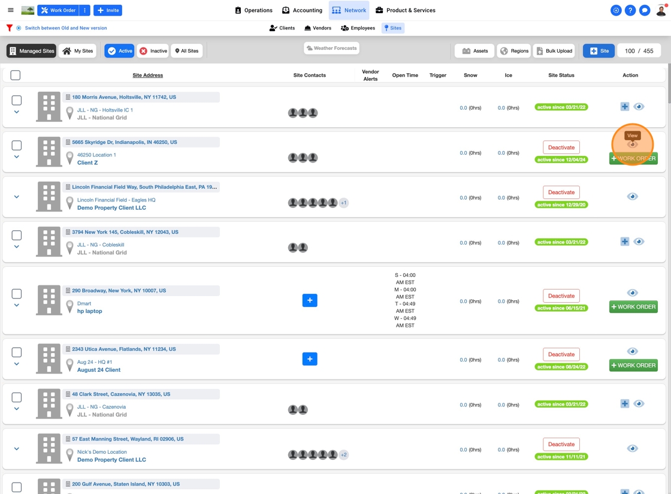The height and width of the screenshot is (494, 671).
Task: Open the Network menu
Action: 349,10
